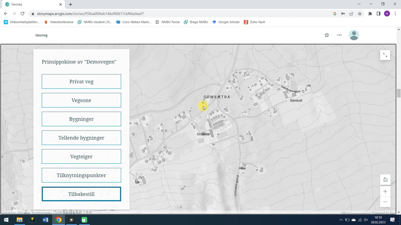
Task: Open volume control in tray
Action: (x=366, y=220)
